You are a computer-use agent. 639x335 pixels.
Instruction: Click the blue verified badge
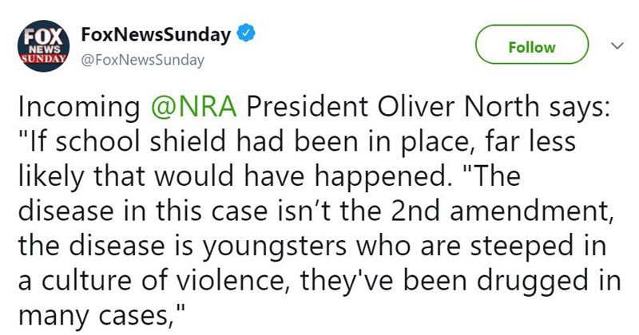(x=248, y=35)
